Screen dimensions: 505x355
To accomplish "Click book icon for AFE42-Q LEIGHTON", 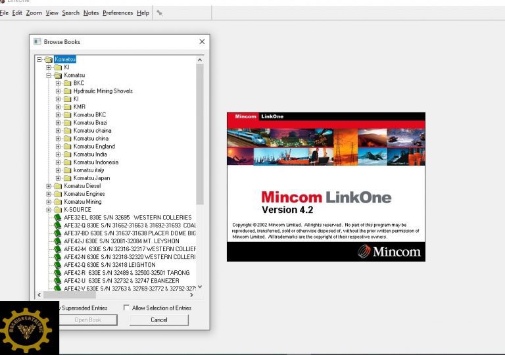I will [x=58, y=265].
